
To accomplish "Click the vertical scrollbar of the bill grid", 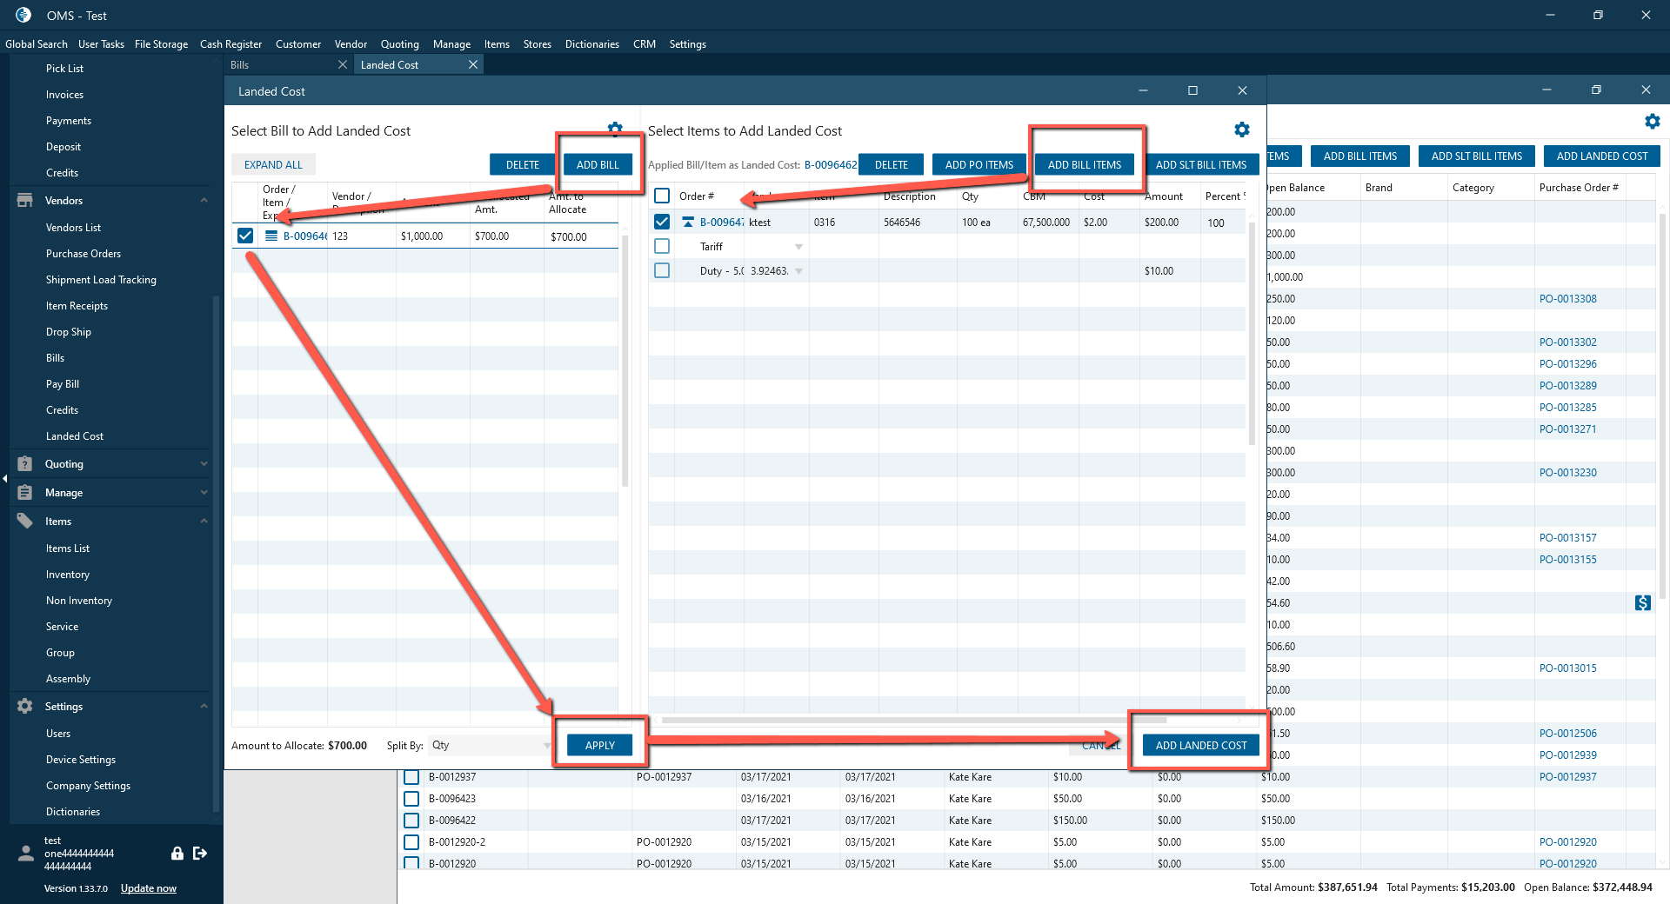I will point(625,359).
